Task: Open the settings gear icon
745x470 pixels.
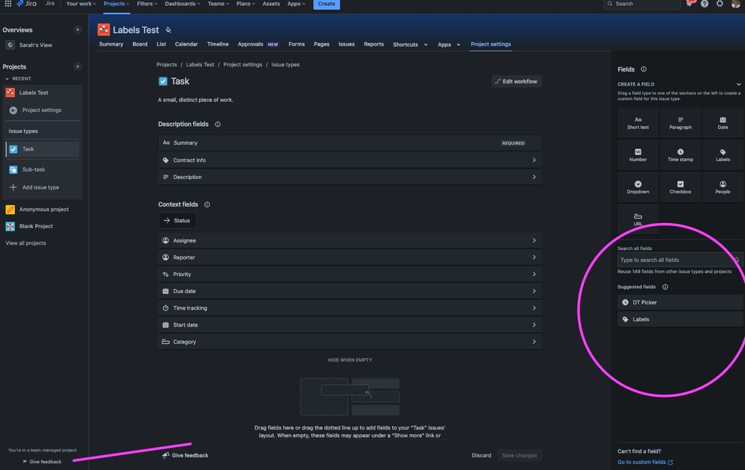Action: pos(720,4)
